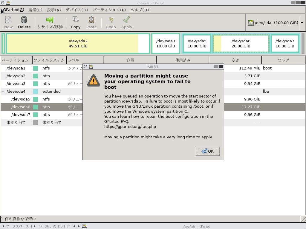
Task: Click the パーティション column header
Action: tap(16, 60)
